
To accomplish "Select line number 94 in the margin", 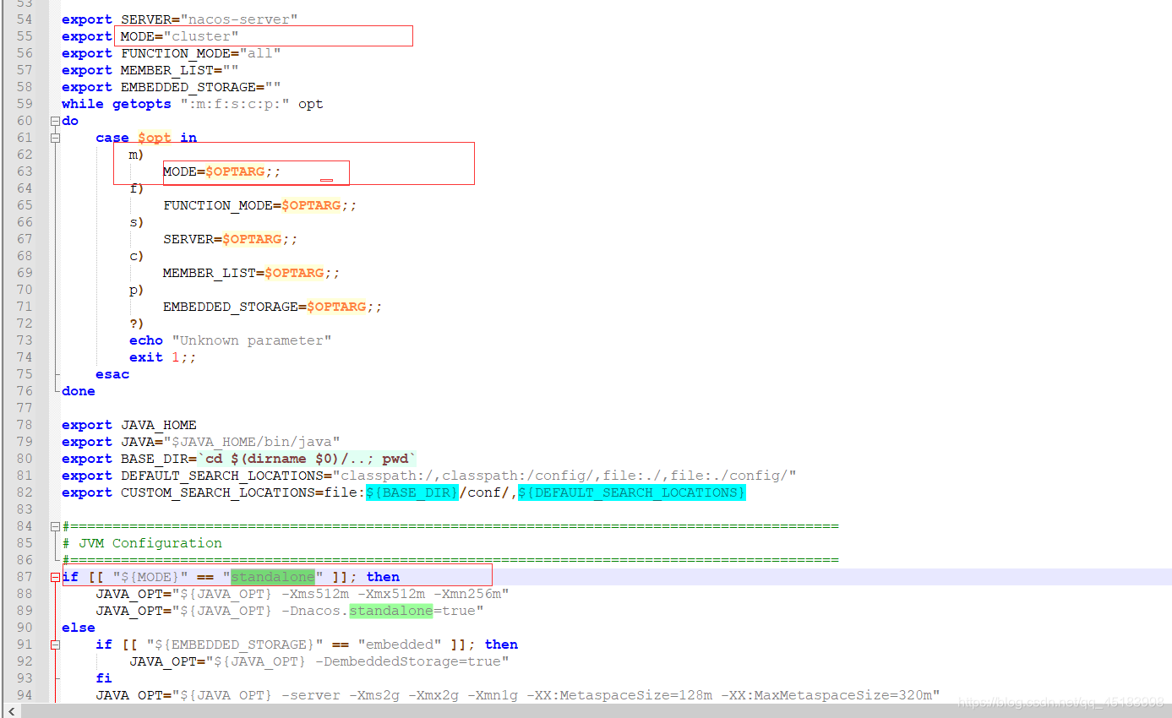I will pos(25,695).
